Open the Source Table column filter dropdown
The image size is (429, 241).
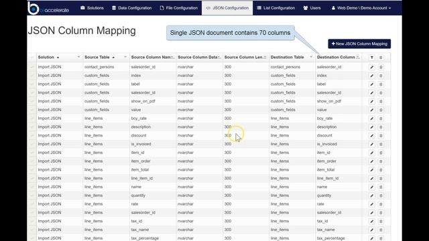point(125,57)
